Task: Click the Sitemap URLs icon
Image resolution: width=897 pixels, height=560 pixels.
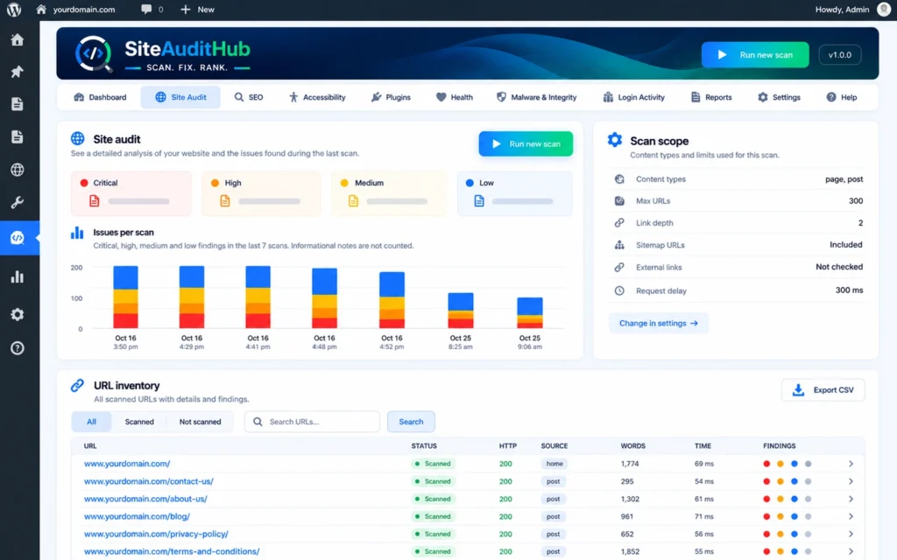Action: pyautogui.click(x=619, y=245)
